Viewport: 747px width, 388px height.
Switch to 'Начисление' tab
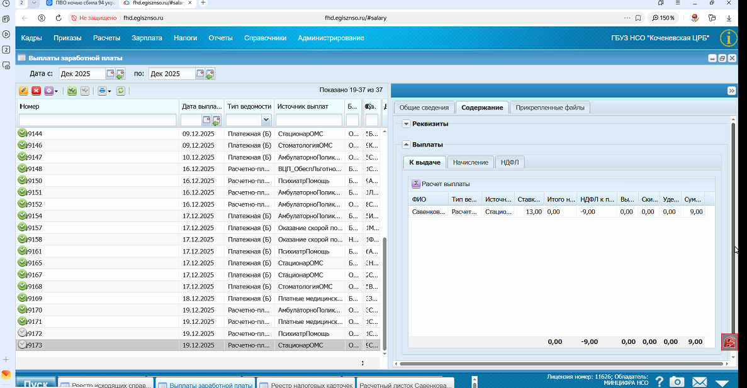coord(471,162)
